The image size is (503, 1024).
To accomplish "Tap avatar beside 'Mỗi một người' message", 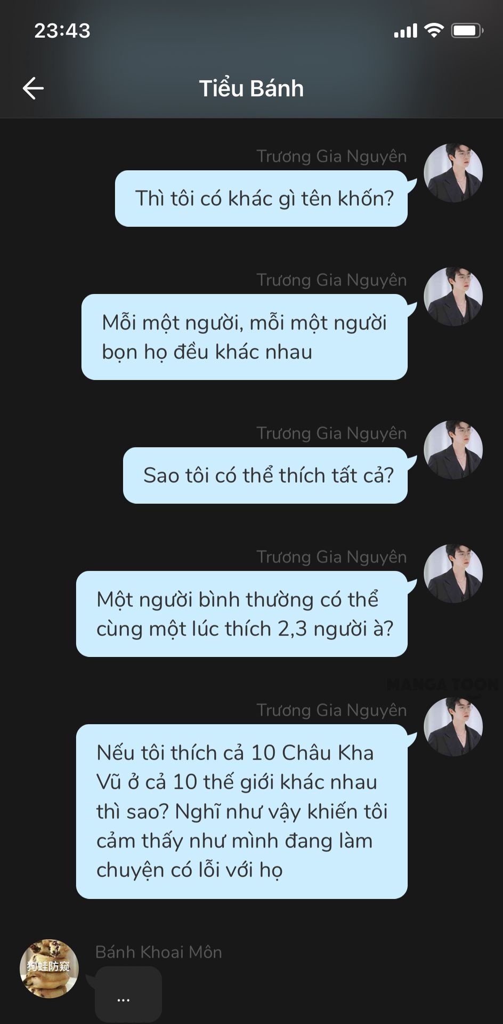I will tap(453, 296).
